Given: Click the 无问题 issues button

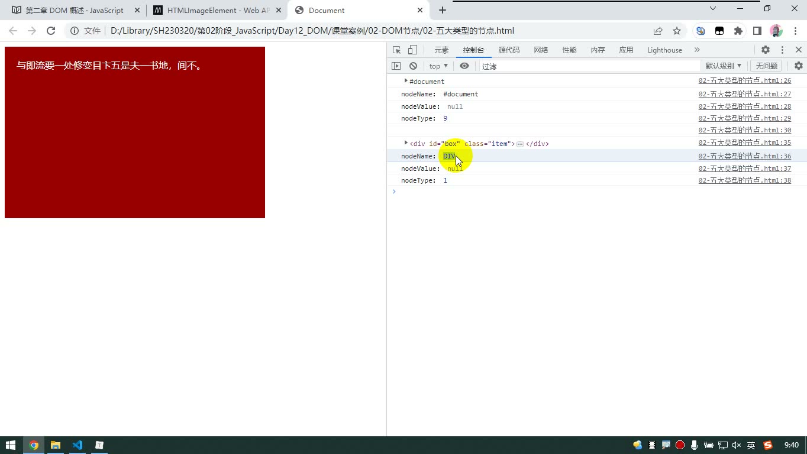Looking at the screenshot, I should click(x=766, y=66).
